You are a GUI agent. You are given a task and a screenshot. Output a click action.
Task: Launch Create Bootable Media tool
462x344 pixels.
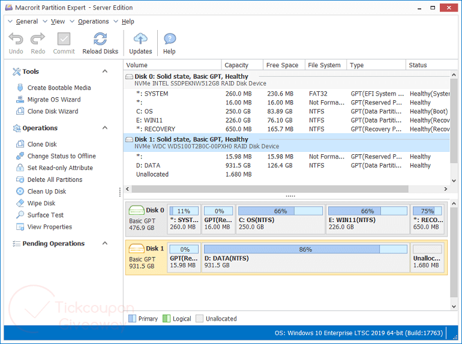pos(59,88)
